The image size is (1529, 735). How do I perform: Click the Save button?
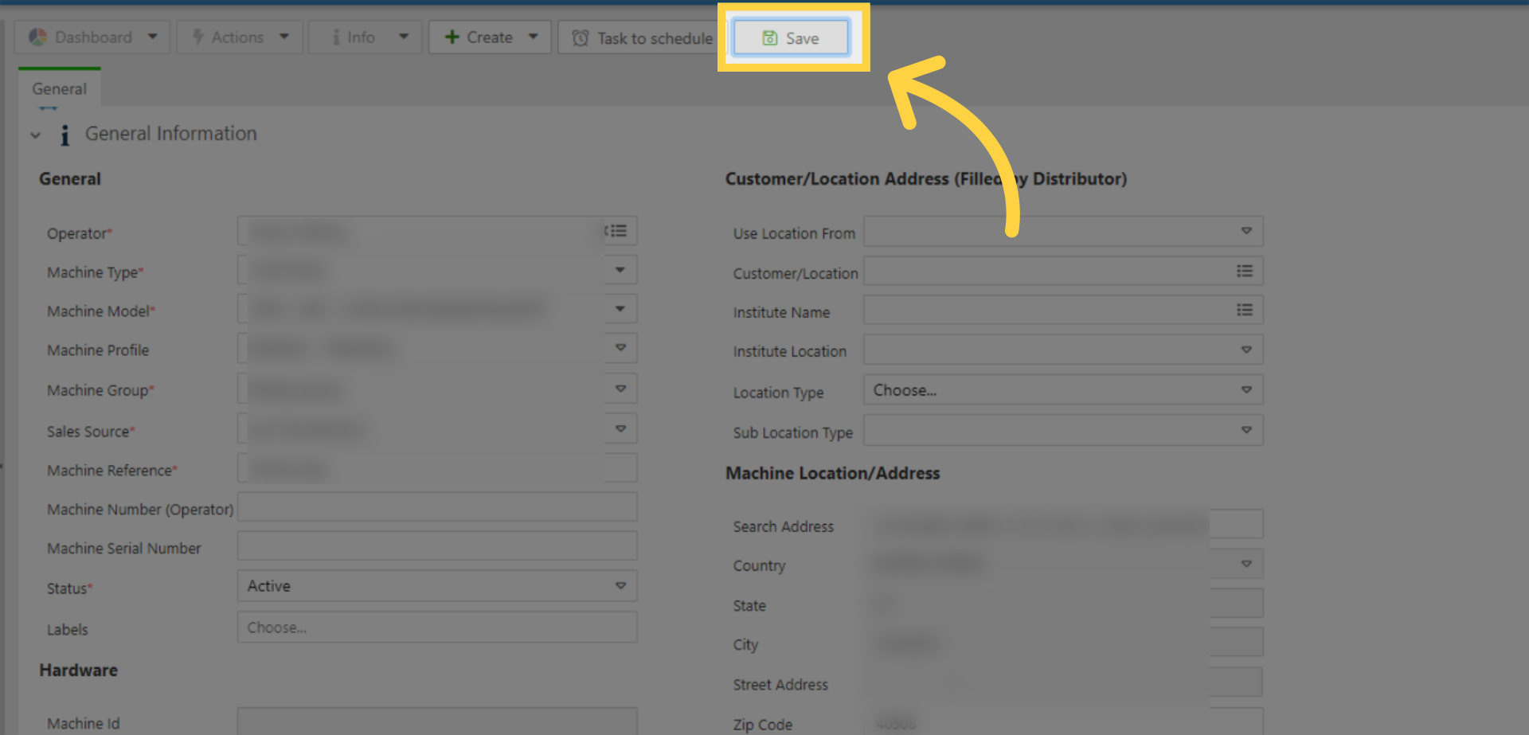click(x=791, y=37)
